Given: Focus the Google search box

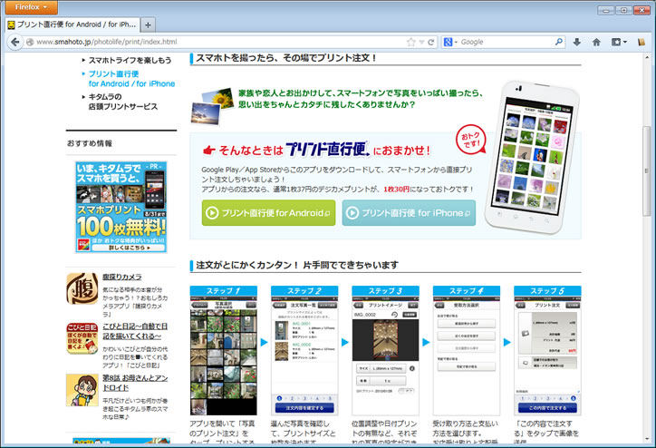Looking at the screenshot, I should coord(506,42).
